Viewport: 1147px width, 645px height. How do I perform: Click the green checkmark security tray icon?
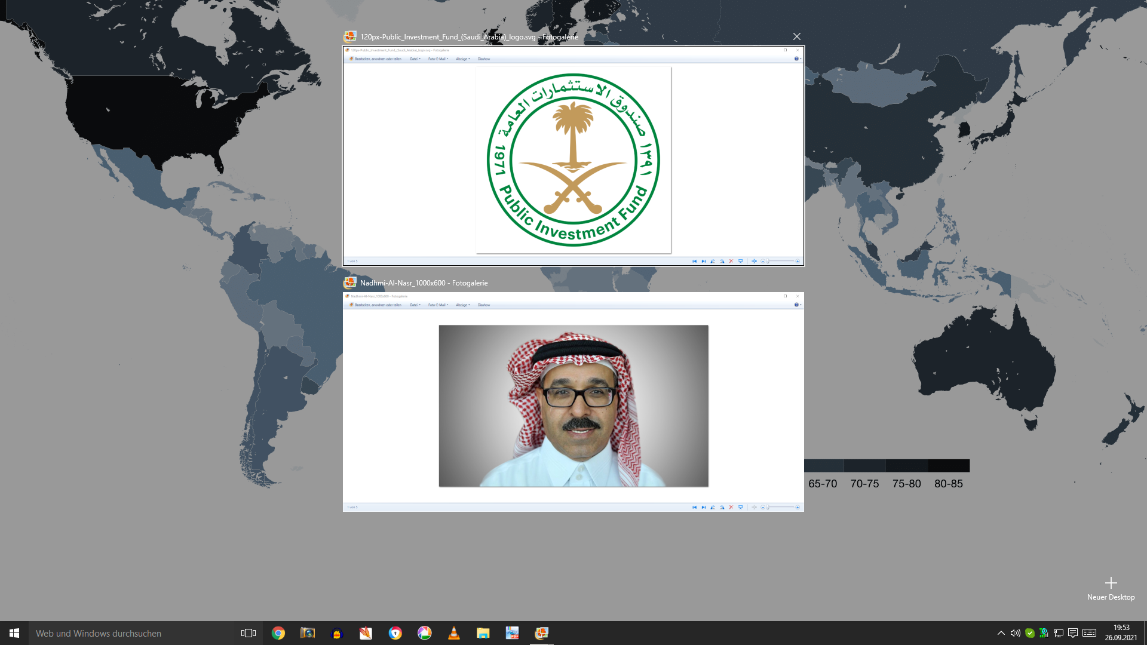pos(1030,633)
